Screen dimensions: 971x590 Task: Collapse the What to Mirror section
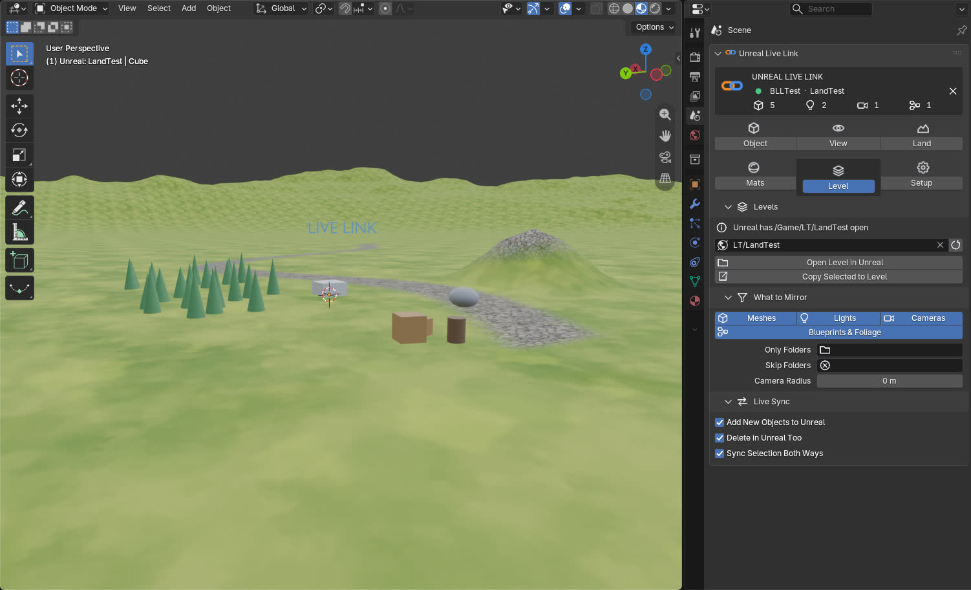(728, 298)
